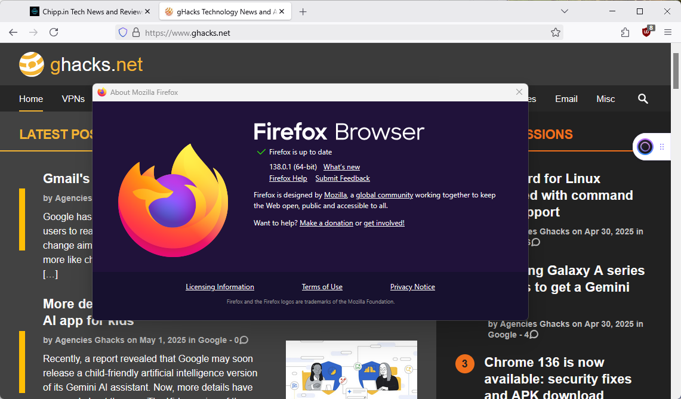The height and width of the screenshot is (399, 681).
Task: Click the purple circular assistant floating icon
Action: (645, 147)
